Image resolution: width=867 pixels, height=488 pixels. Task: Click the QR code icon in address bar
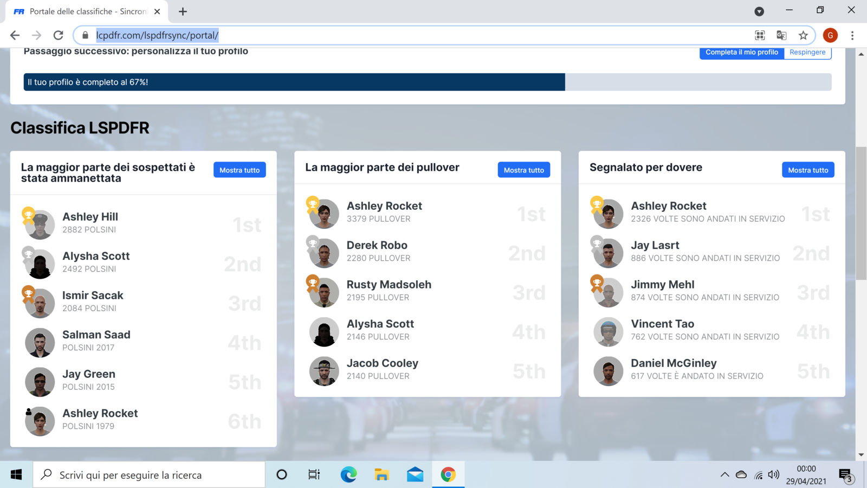pos(760,35)
